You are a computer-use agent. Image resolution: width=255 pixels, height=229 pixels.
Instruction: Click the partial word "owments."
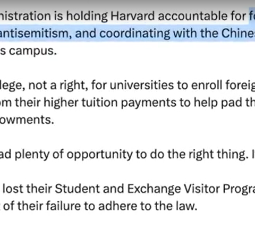pos(27,120)
